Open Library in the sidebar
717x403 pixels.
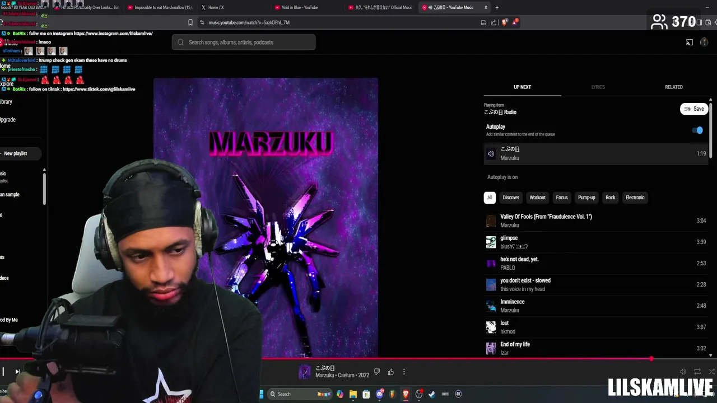tap(6, 102)
